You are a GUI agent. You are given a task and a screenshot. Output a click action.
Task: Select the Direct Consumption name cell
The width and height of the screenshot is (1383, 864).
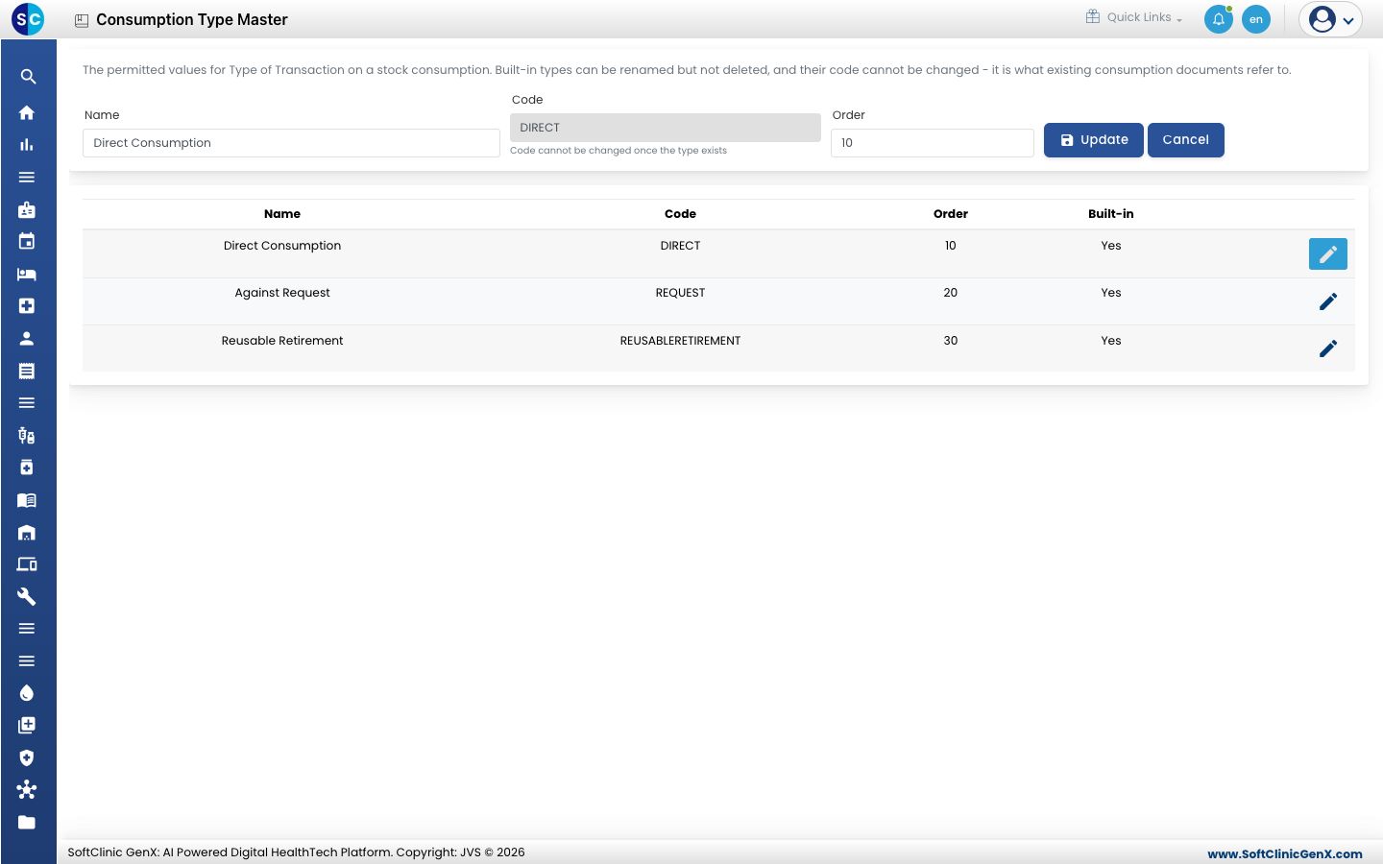pos(282,246)
